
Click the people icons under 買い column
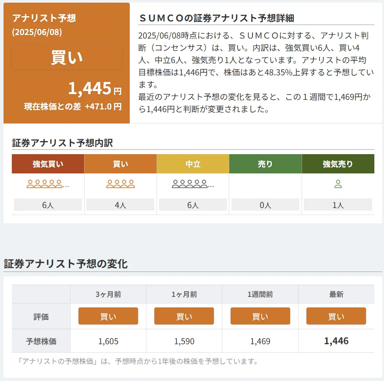(120, 184)
